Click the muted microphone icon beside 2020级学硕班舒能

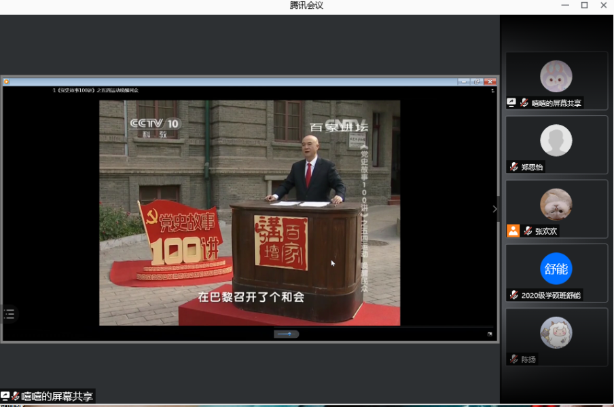point(513,295)
